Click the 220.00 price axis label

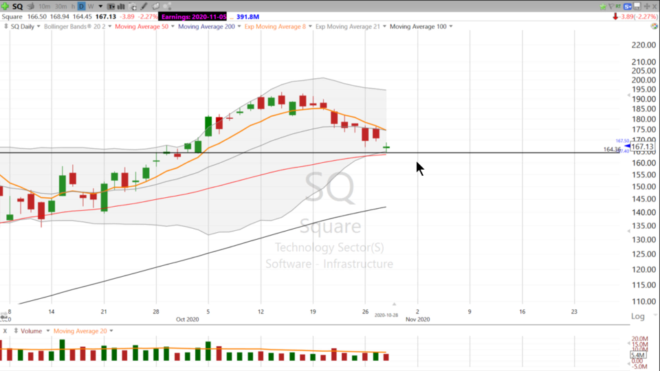[643, 45]
